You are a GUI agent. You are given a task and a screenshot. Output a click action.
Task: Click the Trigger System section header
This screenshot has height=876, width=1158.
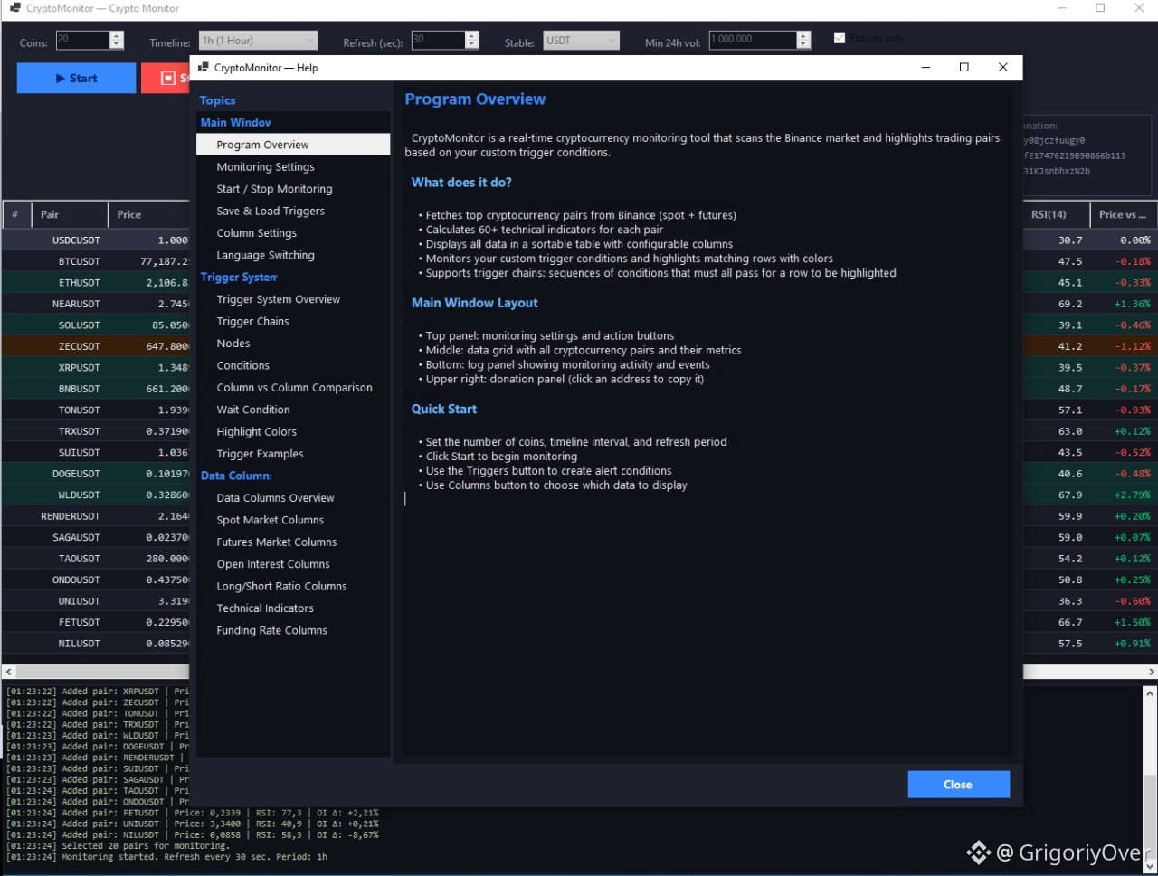pos(239,278)
